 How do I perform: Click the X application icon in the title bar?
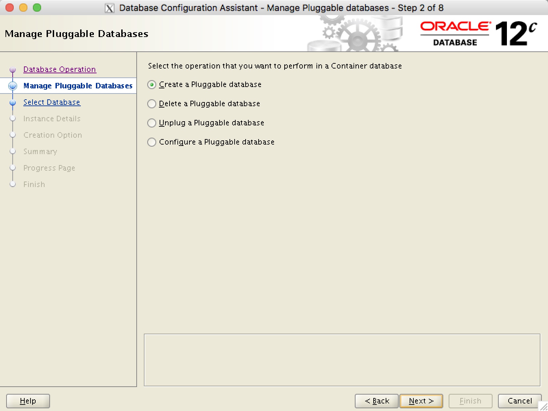coord(110,8)
